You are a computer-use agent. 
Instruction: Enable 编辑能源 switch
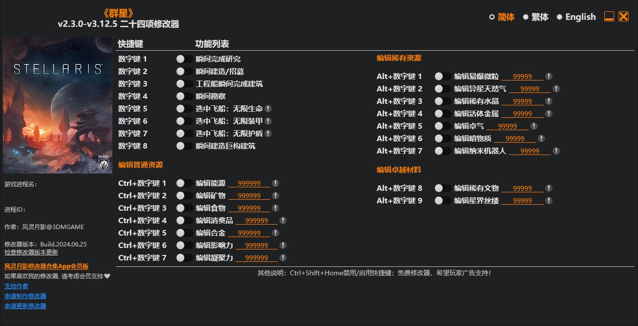click(184, 183)
